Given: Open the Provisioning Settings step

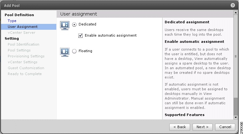Looking at the screenshot, I should (26, 56).
